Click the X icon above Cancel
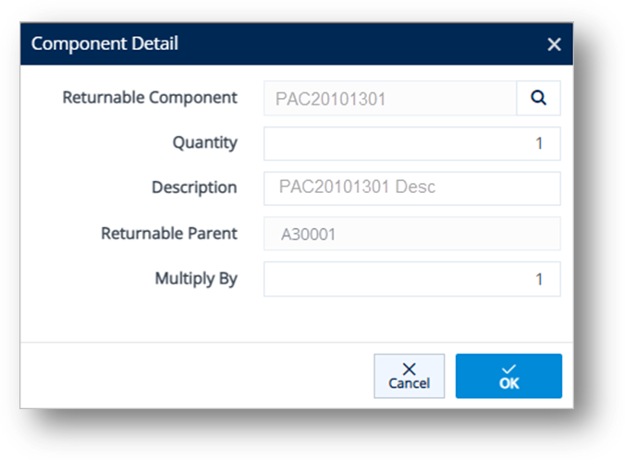 [409, 369]
